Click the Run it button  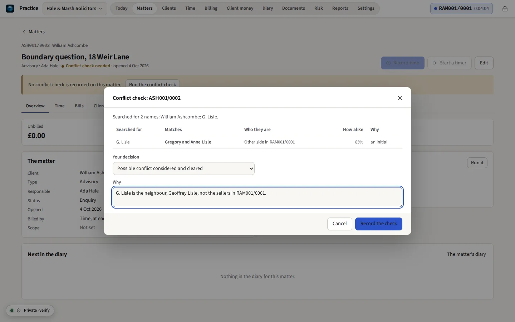point(477,163)
